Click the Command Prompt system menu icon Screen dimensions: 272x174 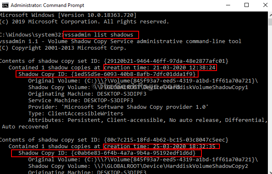[x=4, y=5]
